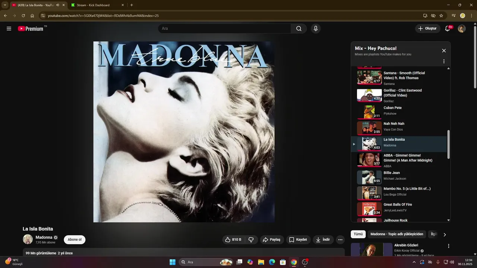Start voice search with microphone icon
The image size is (477, 268).
(316, 29)
